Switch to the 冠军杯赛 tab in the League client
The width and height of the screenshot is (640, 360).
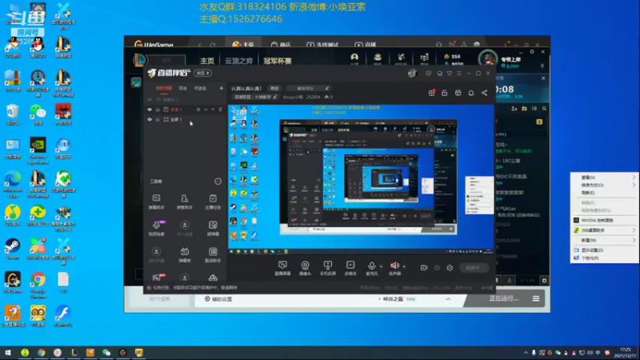[278, 61]
